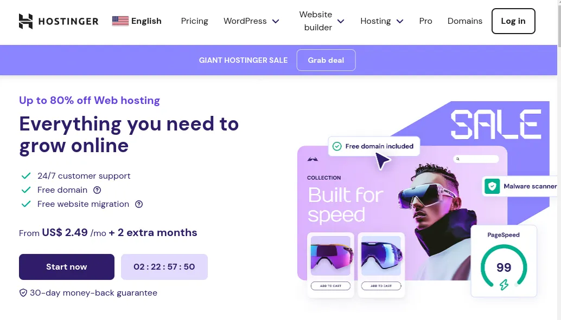Expand the Website builder dropdown chevron
This screenshot has width=561, height=320.
click(x=341, y=21)
